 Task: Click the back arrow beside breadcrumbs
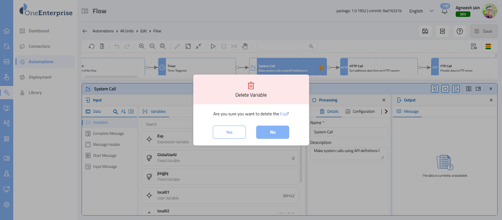[x=85, y=31]
